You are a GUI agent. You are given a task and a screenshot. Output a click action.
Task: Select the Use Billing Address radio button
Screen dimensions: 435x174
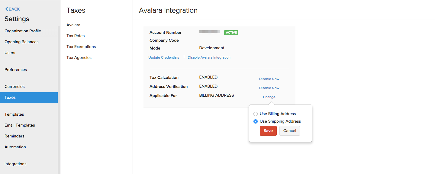pyautogui.click(x=256, y=114)
